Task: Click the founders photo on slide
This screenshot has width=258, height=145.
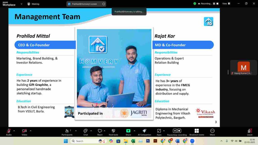Action: pyautogui.click(x=114, y=68)
